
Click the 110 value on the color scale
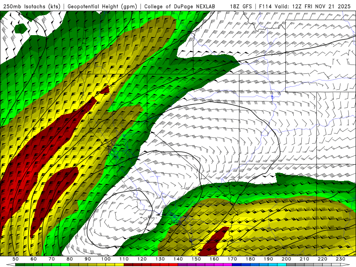[124, 259]
